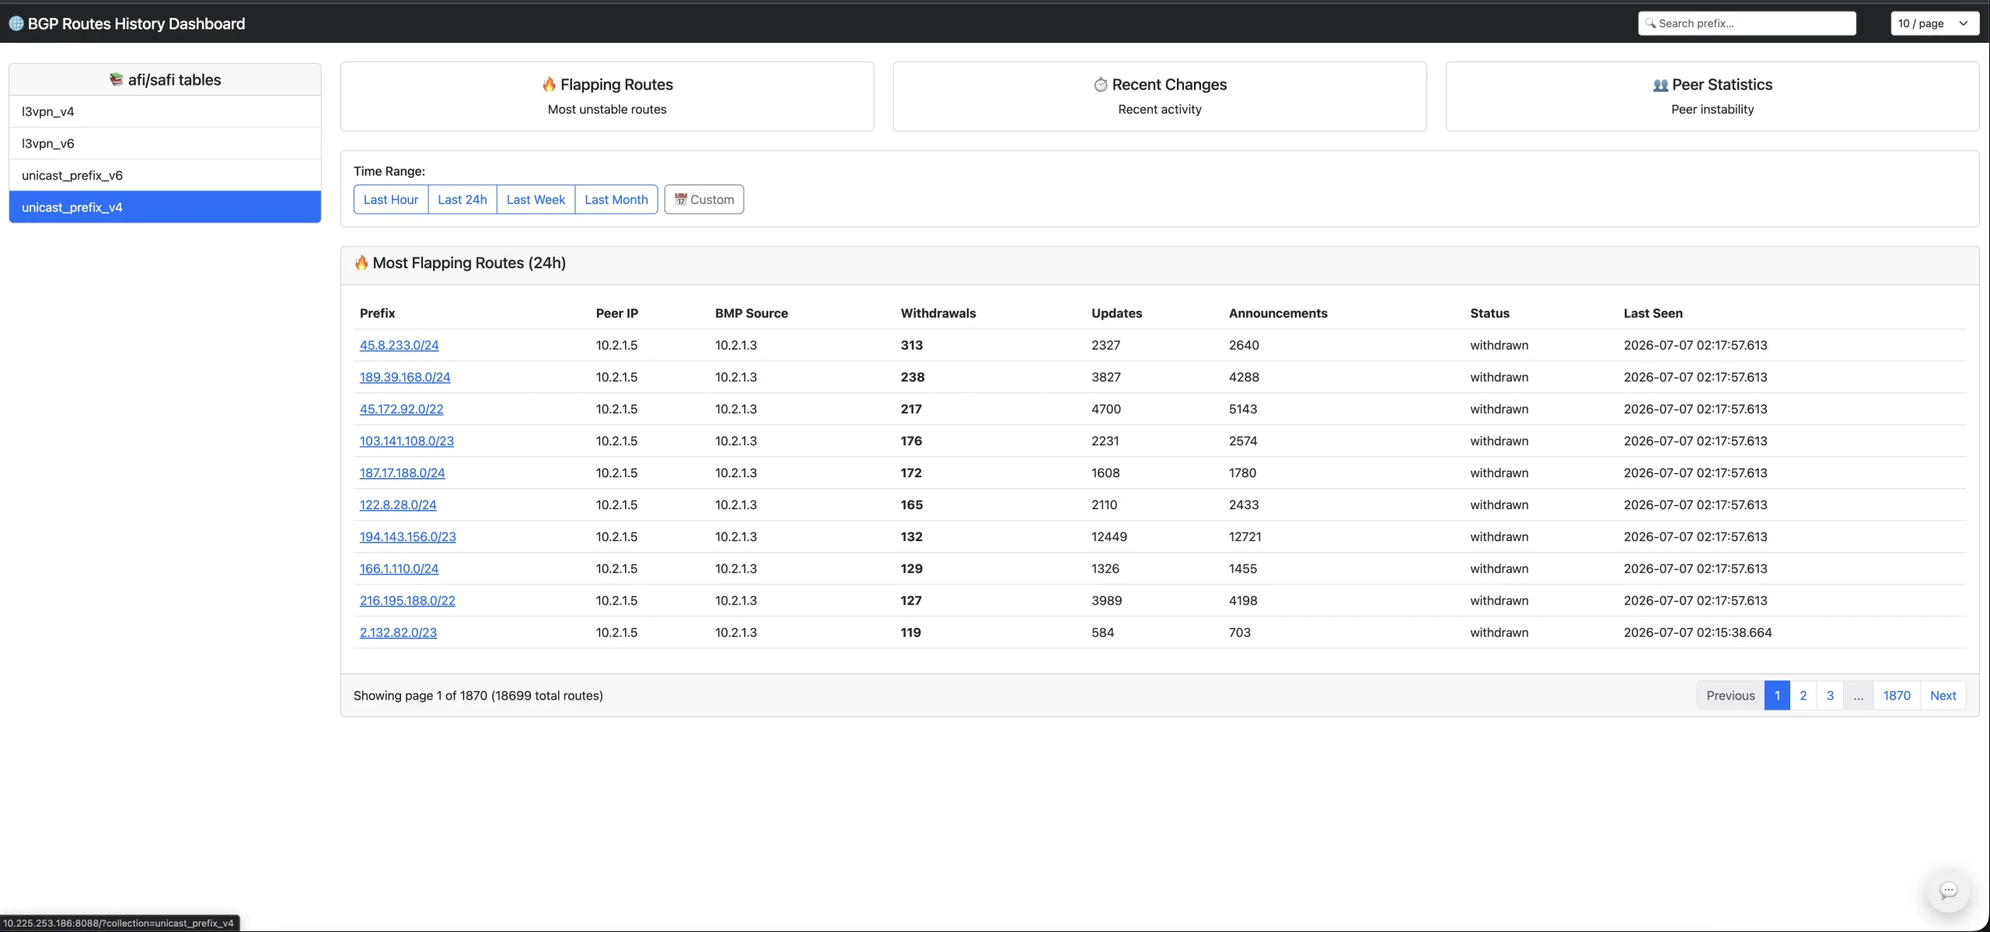The image size is (1990, 932).
Task: Open the chat bubble widget
Action: point(1948,891)
